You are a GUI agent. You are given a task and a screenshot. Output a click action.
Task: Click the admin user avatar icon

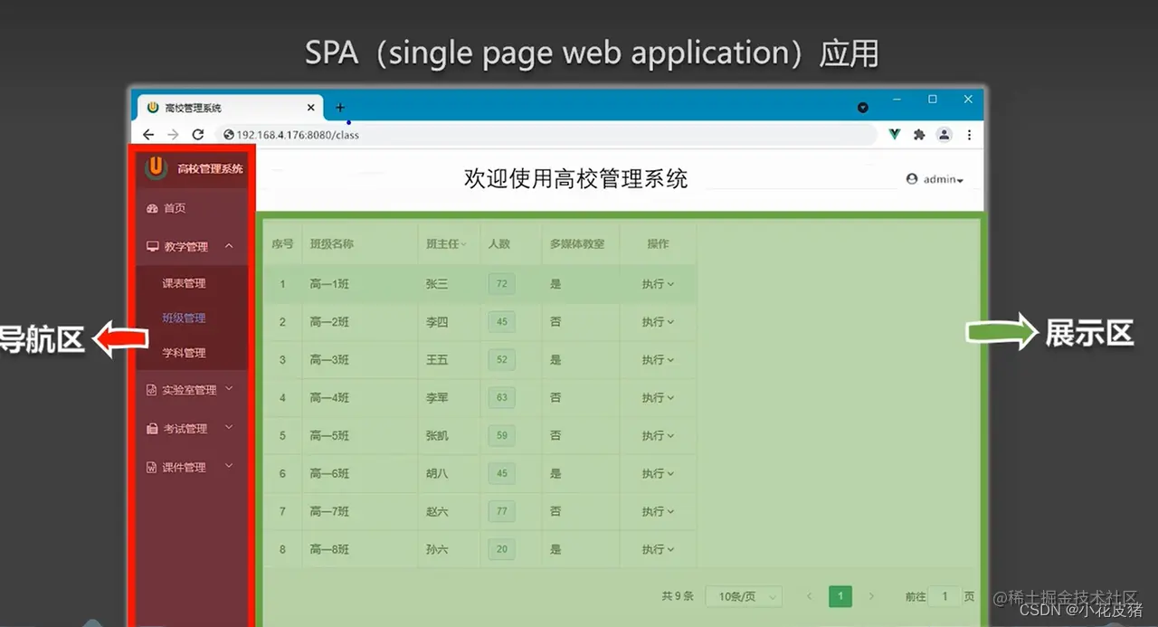(912, 179)
